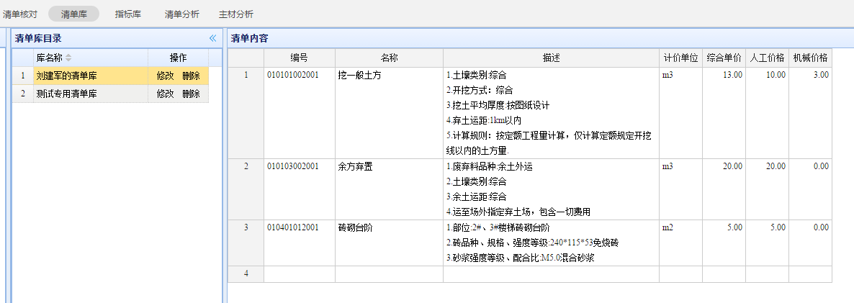
Task: Click the active 清单库 tab
Action: pyautogui.click(x=73, y=14)
